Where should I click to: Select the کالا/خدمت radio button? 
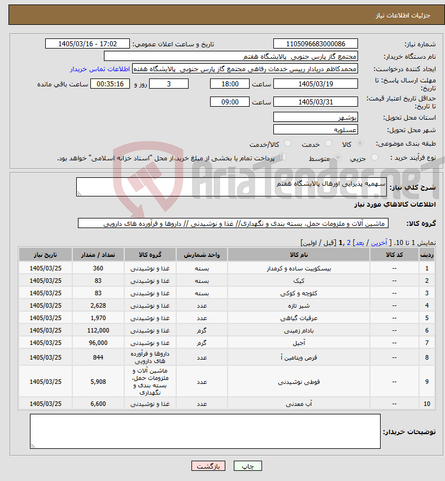pyautogui.click(x=287, y=143)
